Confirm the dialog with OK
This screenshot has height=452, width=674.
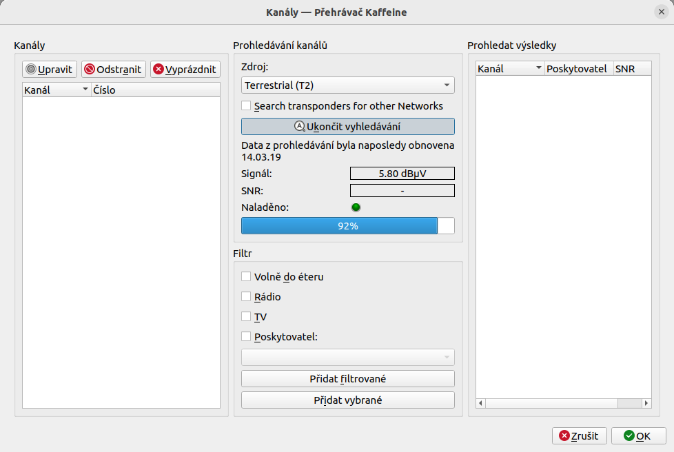pos(638,436)
